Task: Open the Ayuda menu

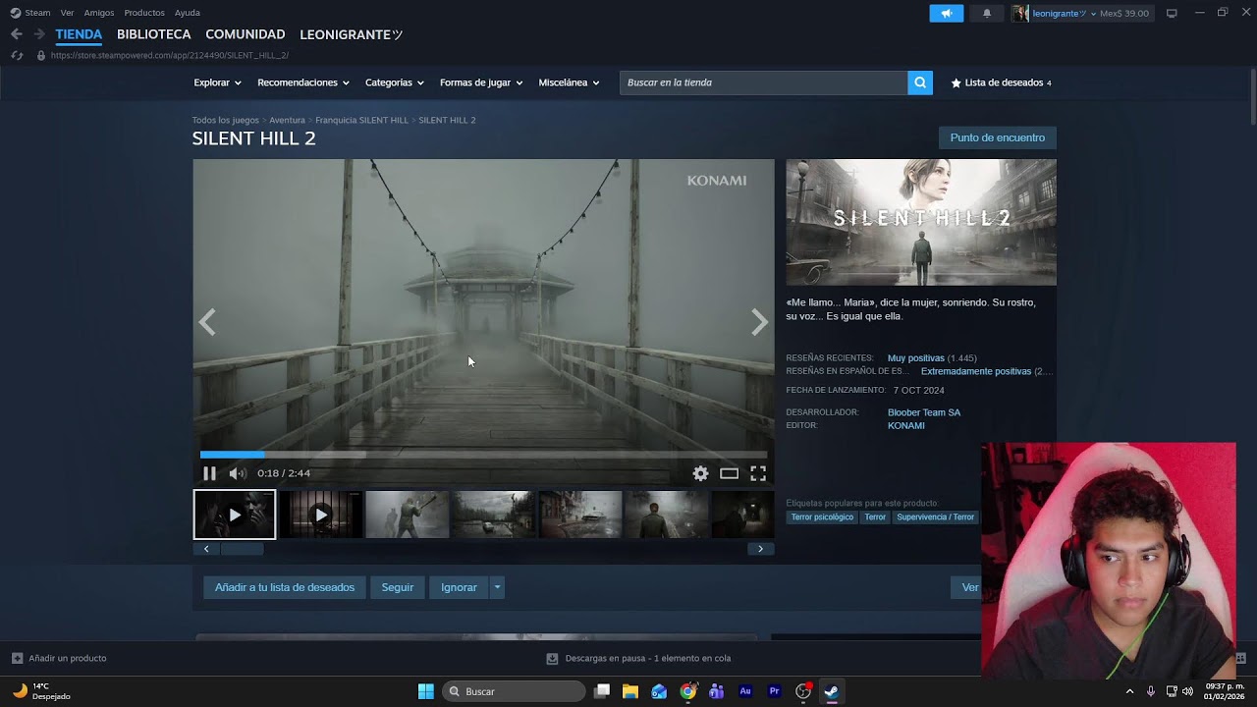Action: tap(187, 13)
